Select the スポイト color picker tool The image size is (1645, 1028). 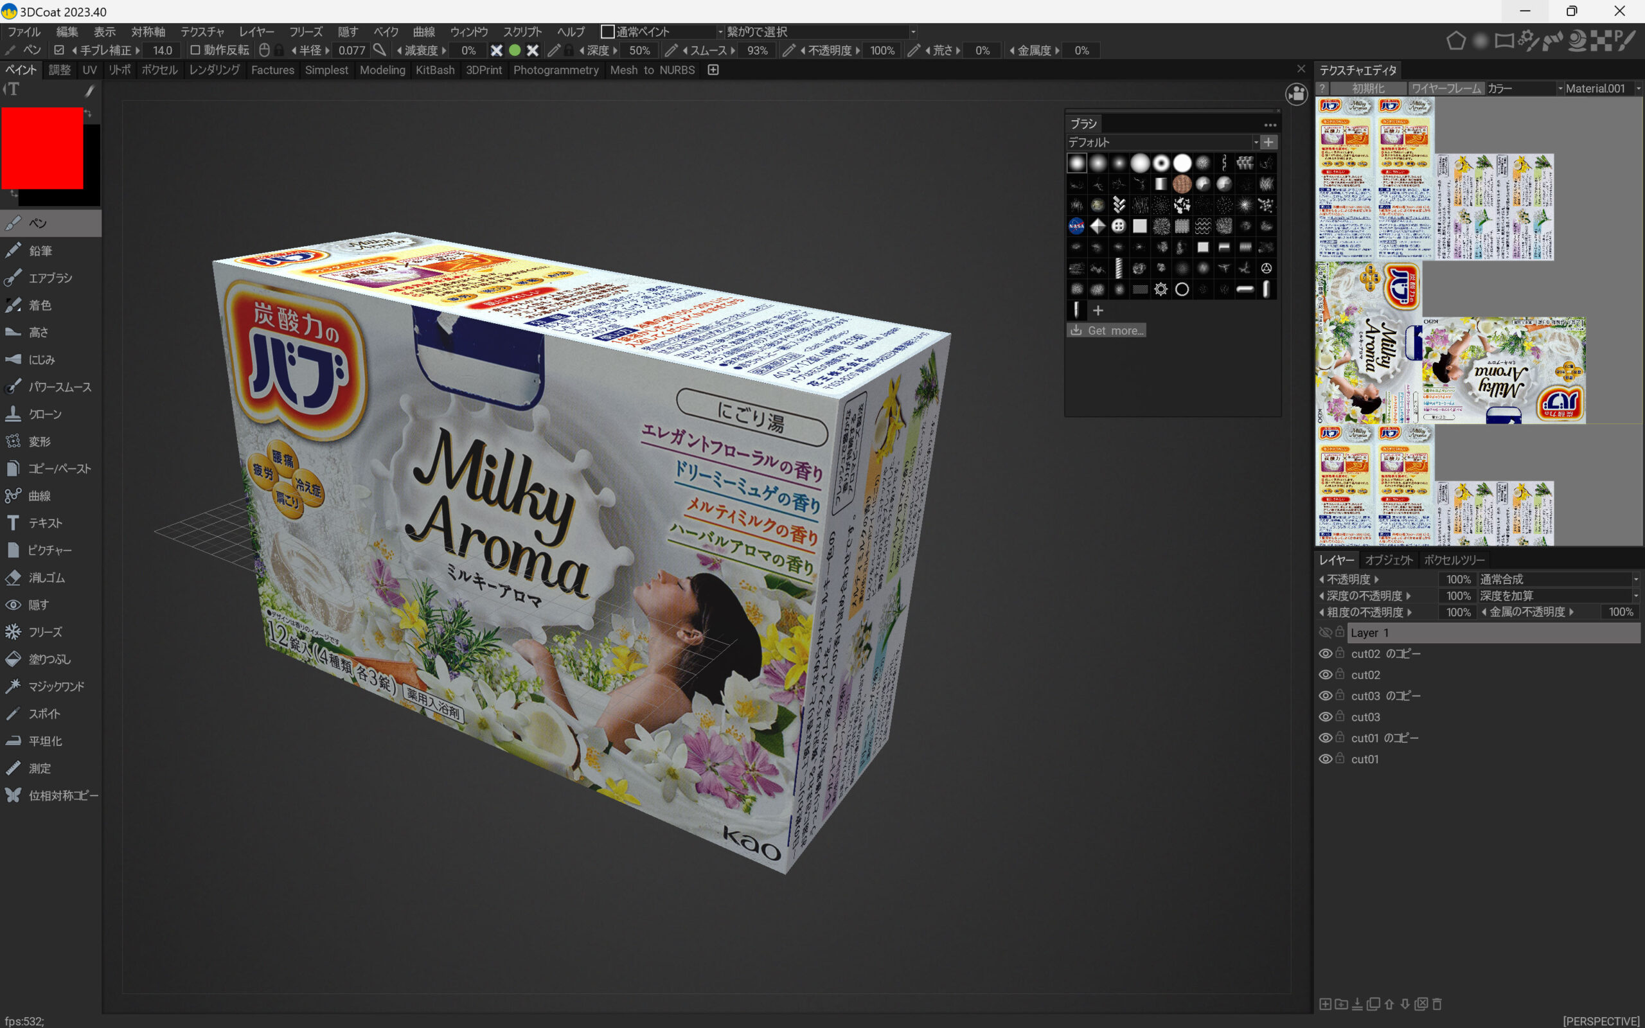44,713
